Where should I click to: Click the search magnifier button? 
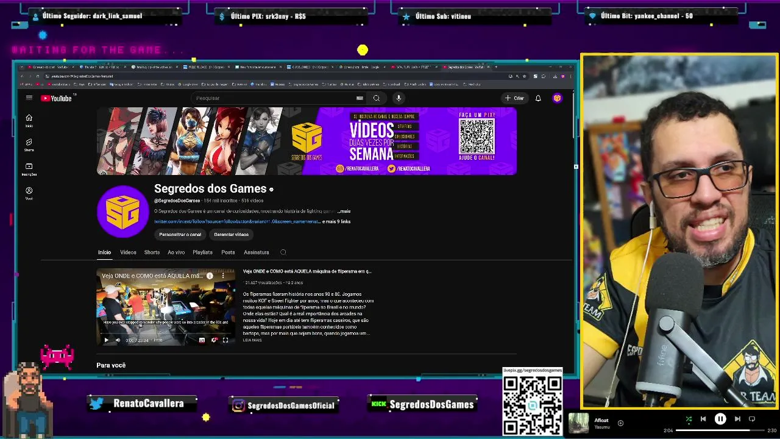click(377, 98)
